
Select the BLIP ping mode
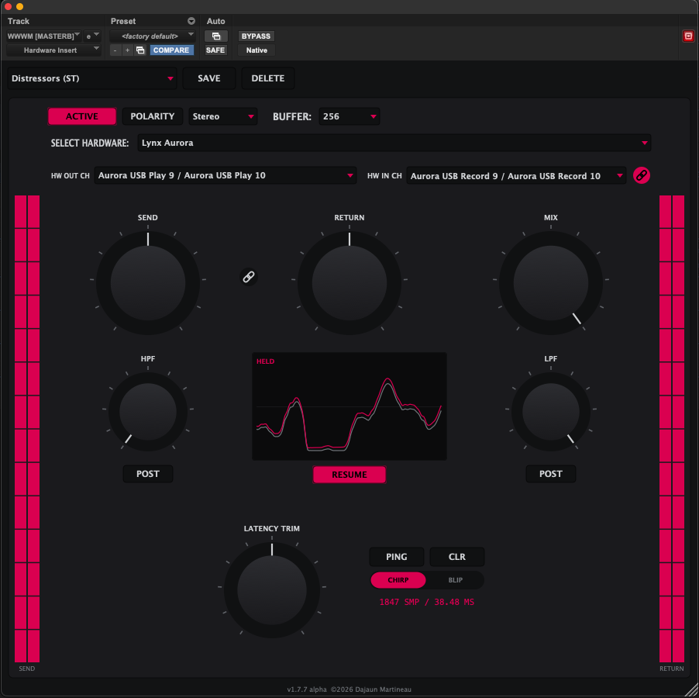tap(455, 580)
